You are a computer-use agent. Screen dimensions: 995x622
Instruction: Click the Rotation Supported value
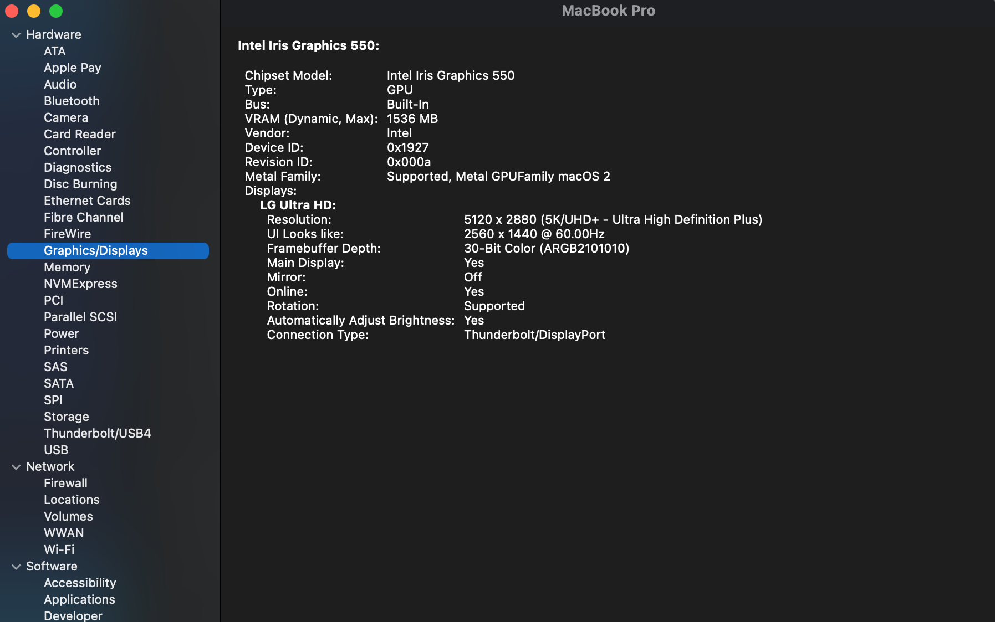(x=494, y=306)
